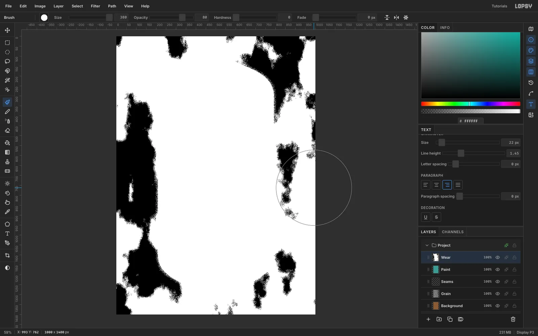Select the Blur droplet tool
The image size is (538, 336).
[x=7, y=193]
